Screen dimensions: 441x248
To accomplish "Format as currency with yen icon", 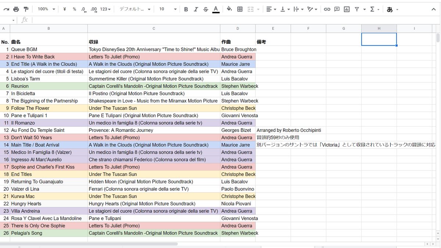I will click(x=65, y=9).
